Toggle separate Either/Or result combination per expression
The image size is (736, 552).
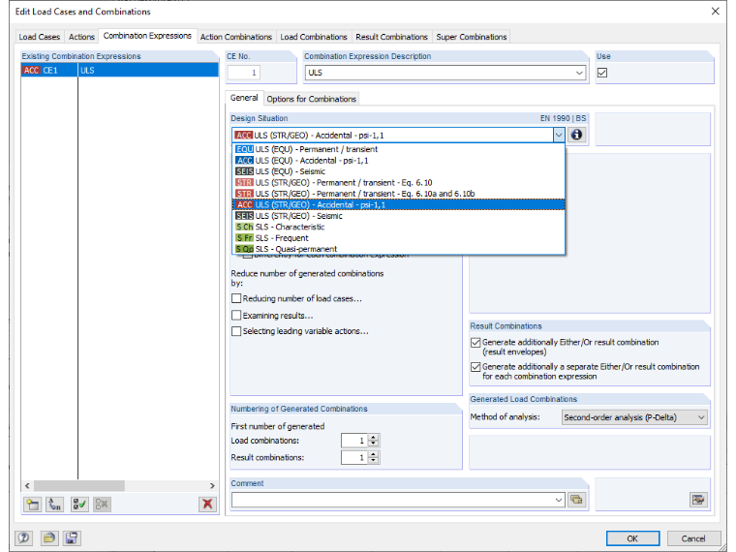tap(475, 367)
